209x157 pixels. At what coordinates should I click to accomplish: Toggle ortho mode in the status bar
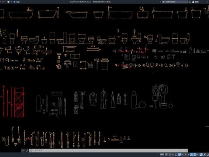tap(176, 154)
